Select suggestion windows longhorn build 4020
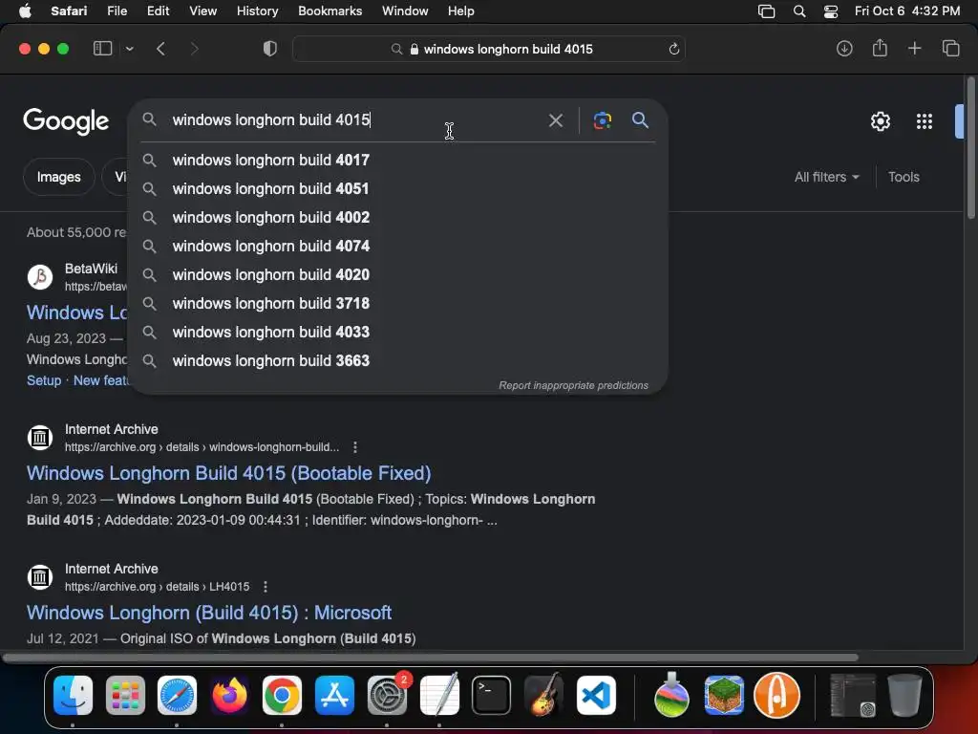The height and width of the screenshot is (734, 978). tap(398, 274)
